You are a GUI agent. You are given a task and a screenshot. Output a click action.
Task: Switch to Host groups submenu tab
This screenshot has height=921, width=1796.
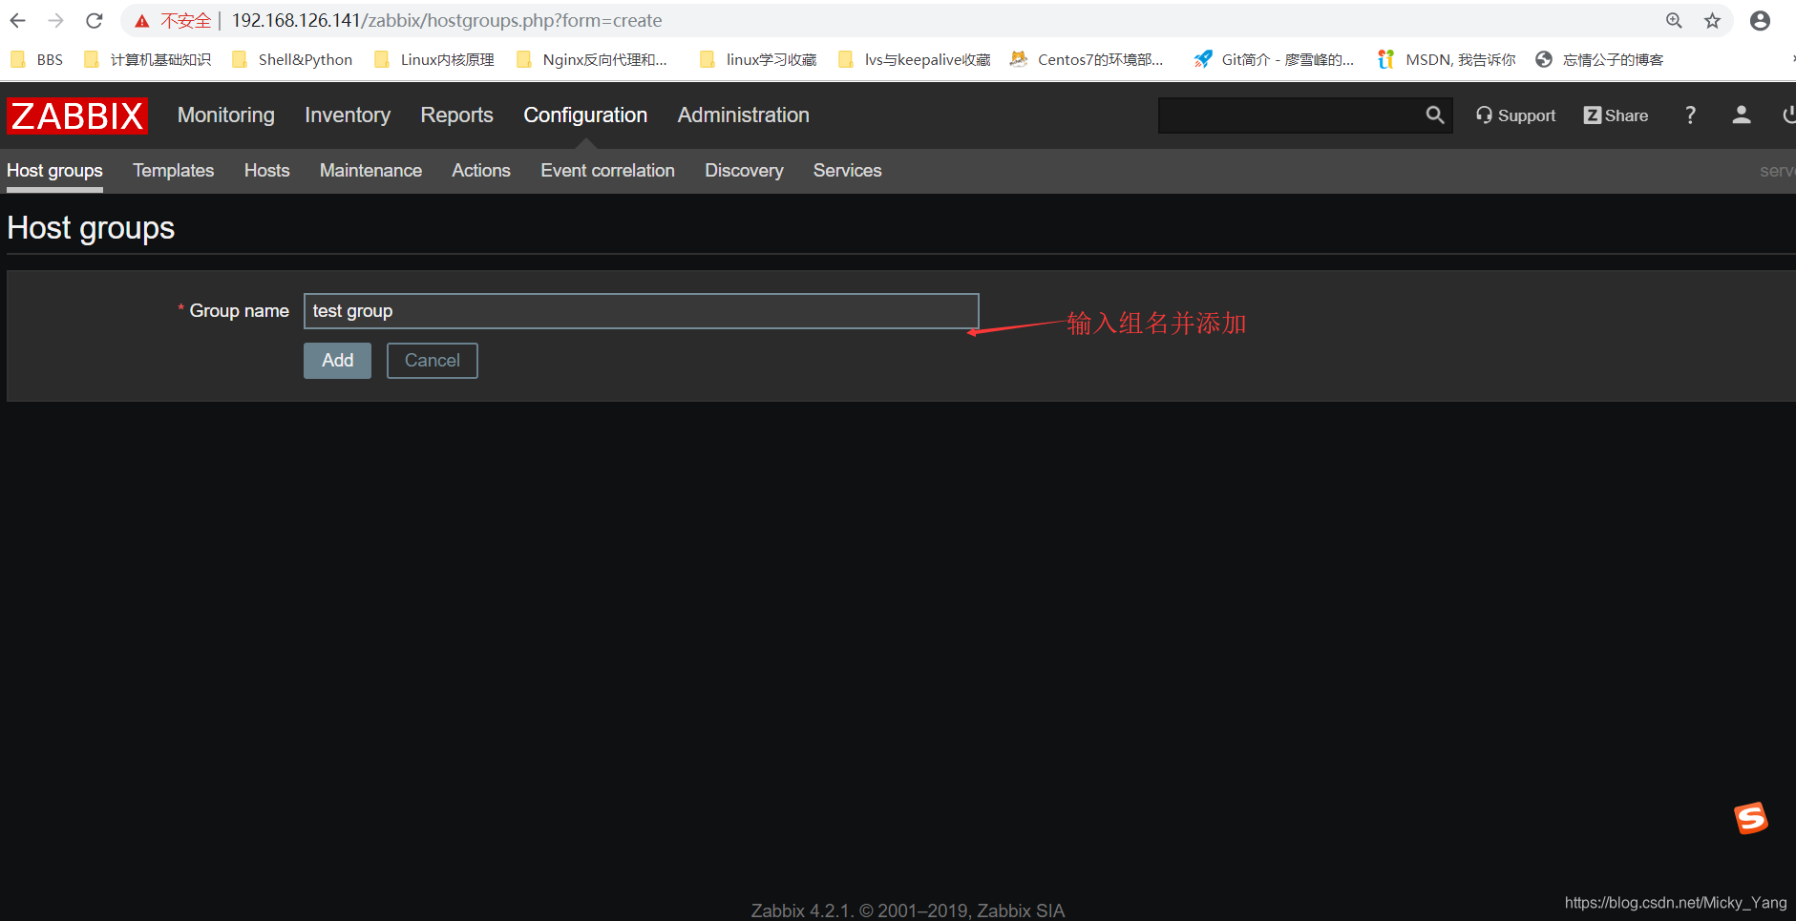pos(54,171)
